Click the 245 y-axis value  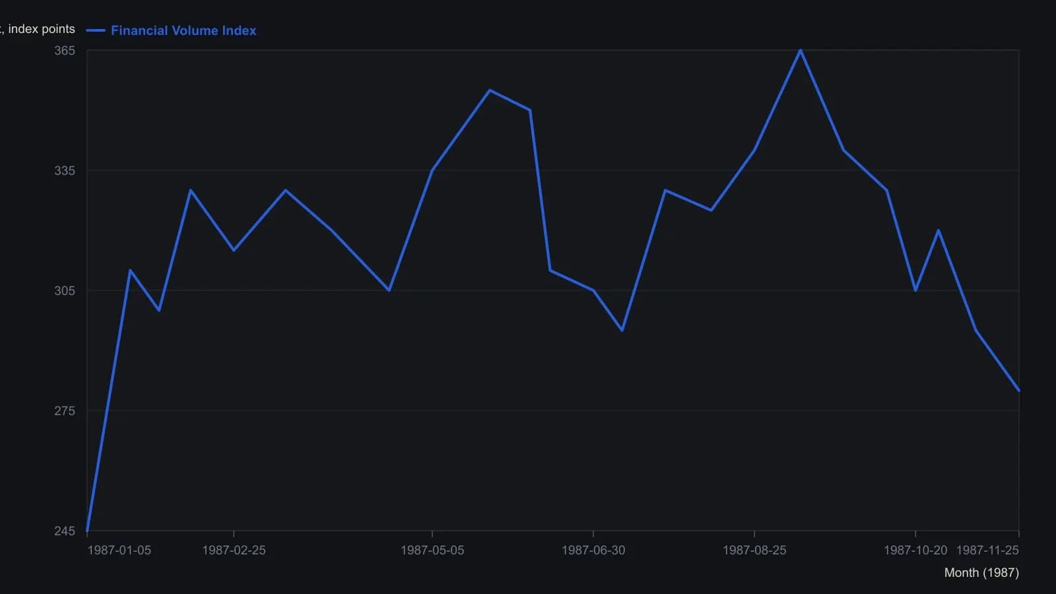pos(65,531)
